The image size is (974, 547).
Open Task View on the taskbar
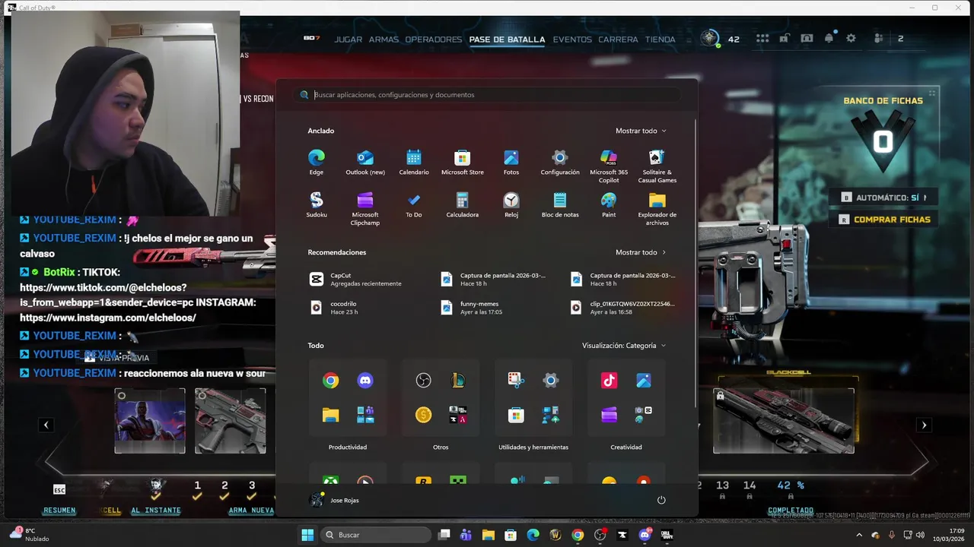pos(444,535)
